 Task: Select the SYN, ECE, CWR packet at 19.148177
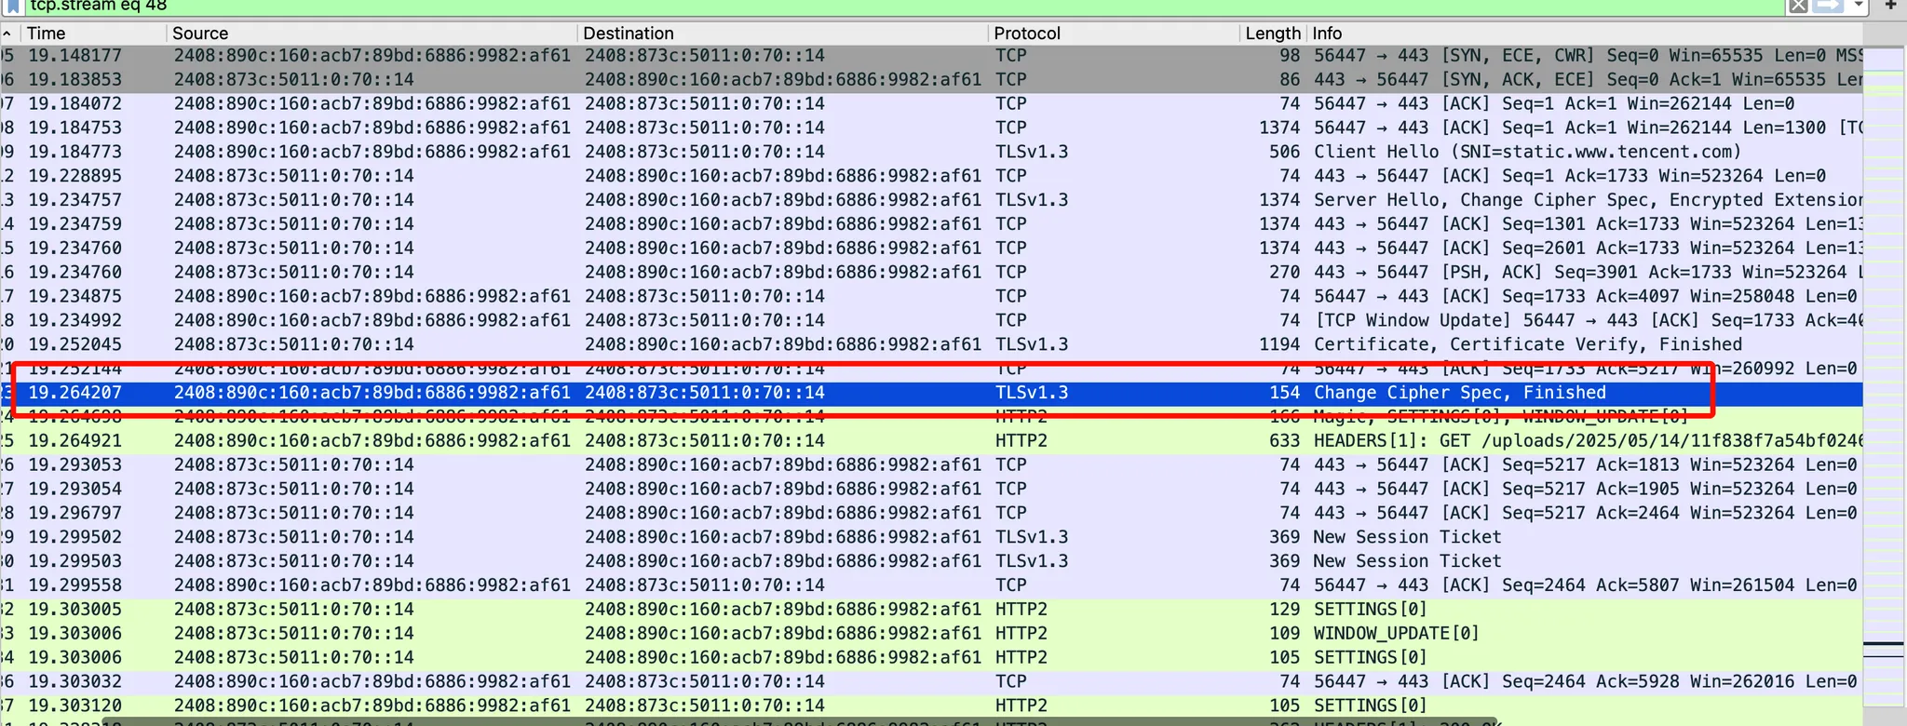click(x=931, y=56)
